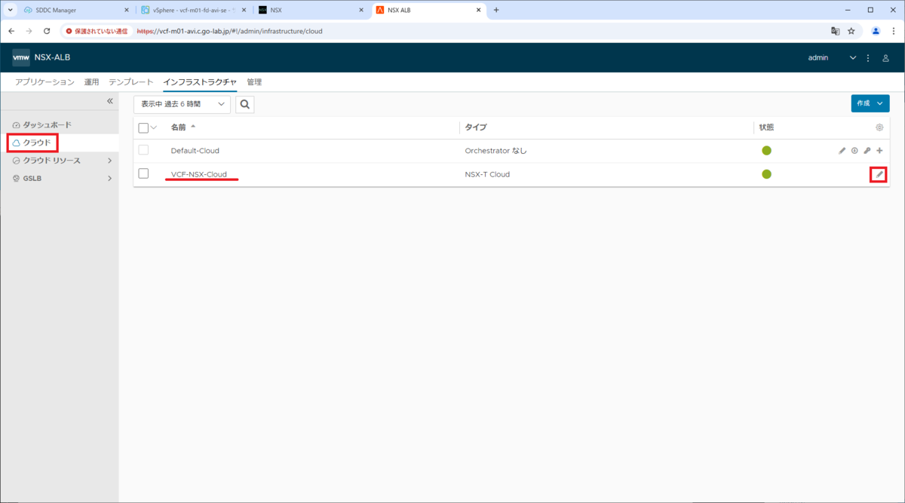905x503 pixels.
Task: Open the Chrome three-dot menu
Action: pyautogui.click(x=893, y=31)
